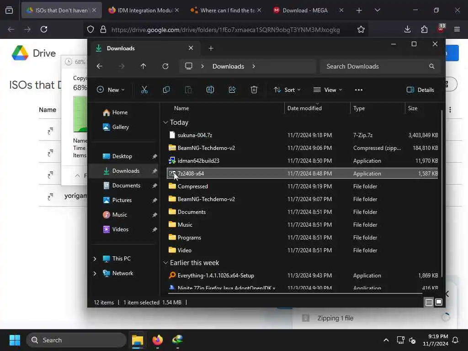This screenshot has height=351, width=468.
Task: Open the New dropdown menu
Action: tap(111, 90)
